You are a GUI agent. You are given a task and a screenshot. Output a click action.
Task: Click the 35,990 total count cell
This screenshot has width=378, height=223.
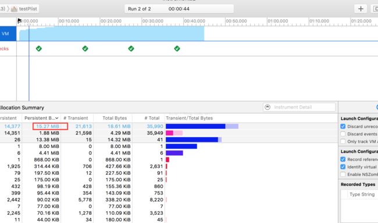(x=155, y=126)
